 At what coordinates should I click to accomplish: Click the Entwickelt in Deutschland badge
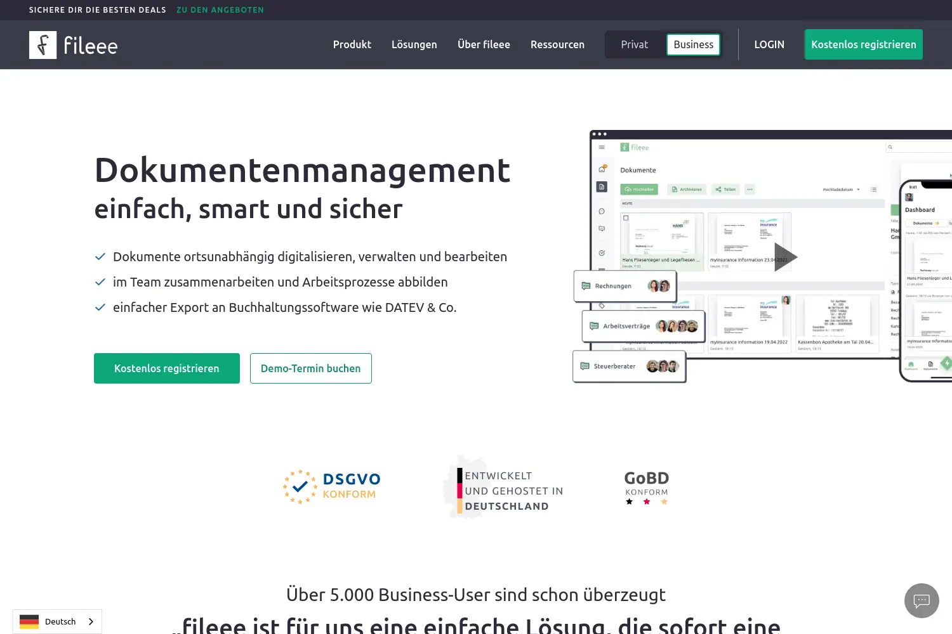pyautogui.click(x=503, y=487)
